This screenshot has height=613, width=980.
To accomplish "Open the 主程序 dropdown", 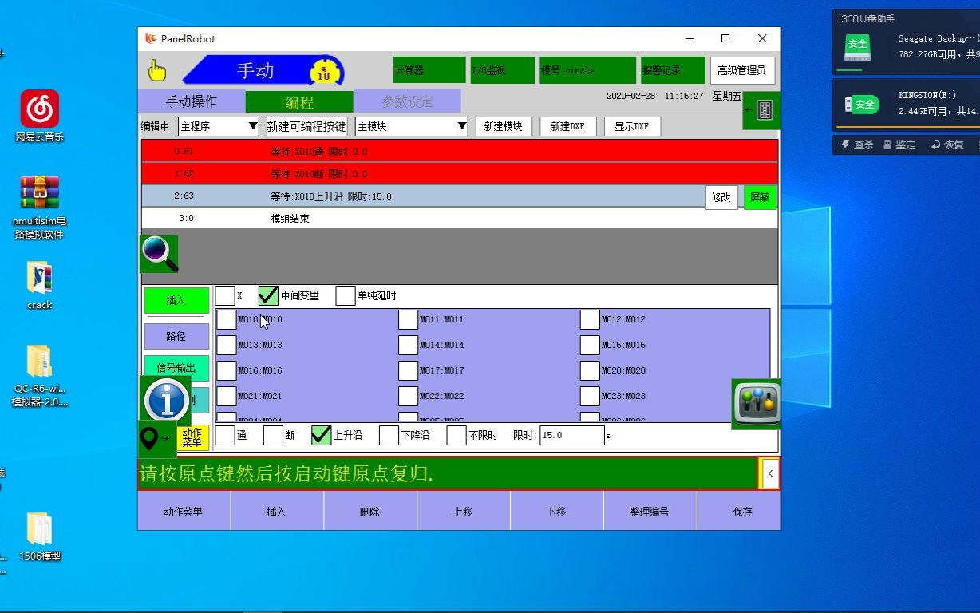I will click(x=219, y=126).
